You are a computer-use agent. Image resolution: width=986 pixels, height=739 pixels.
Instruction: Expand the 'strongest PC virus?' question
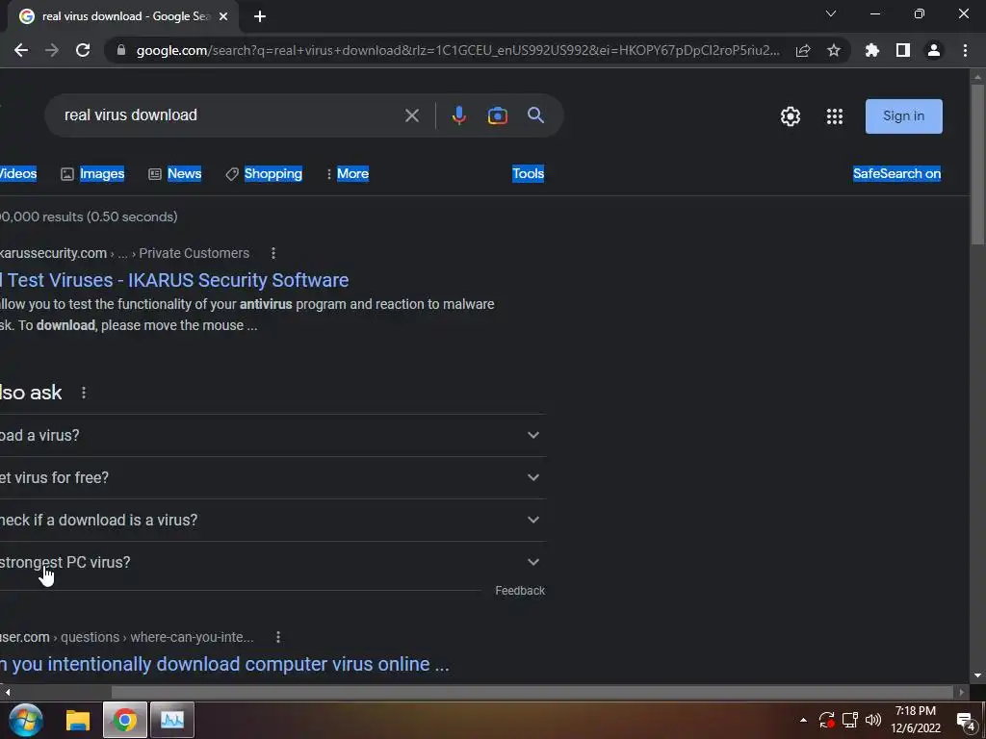pyautogui.click(x=272, y=562)
